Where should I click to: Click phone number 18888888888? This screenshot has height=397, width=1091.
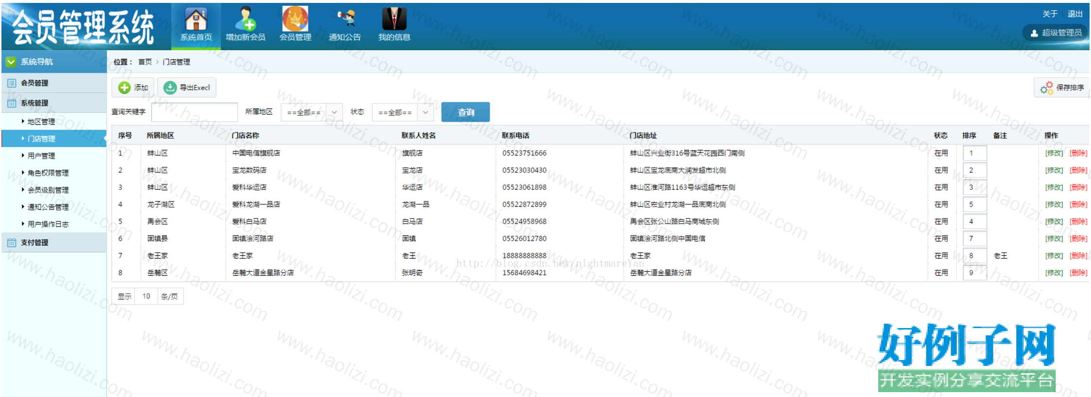(524, 256)
